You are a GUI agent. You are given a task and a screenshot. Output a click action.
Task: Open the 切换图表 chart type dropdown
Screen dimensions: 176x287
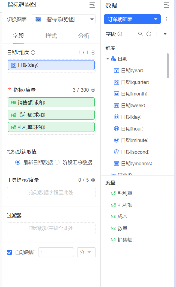pyautogui.click(x=64, y=19)
